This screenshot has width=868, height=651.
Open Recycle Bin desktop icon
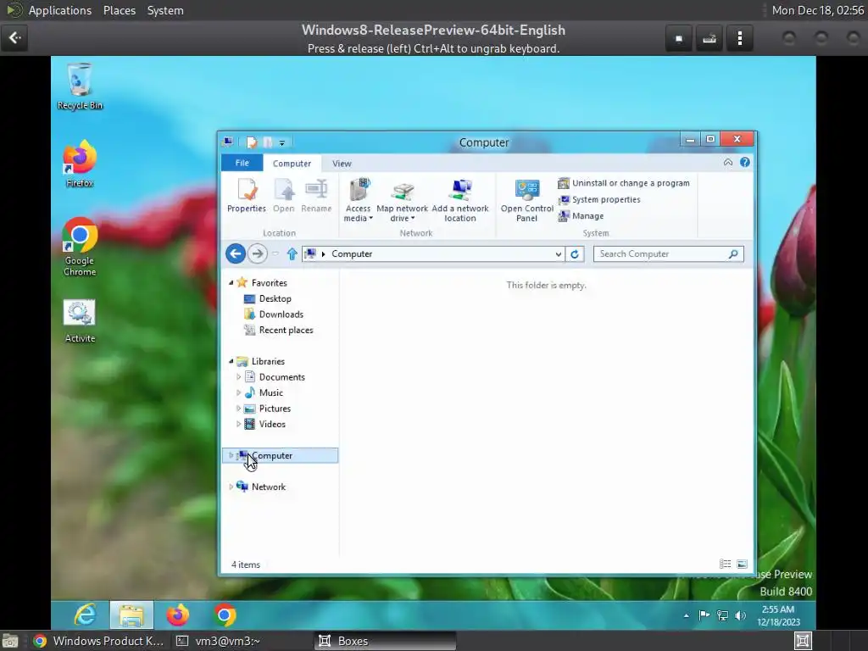[80, 86]
